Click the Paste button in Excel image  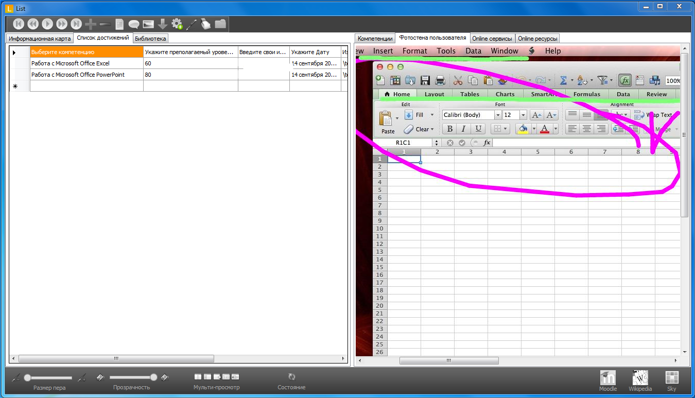tap(388, 123)
